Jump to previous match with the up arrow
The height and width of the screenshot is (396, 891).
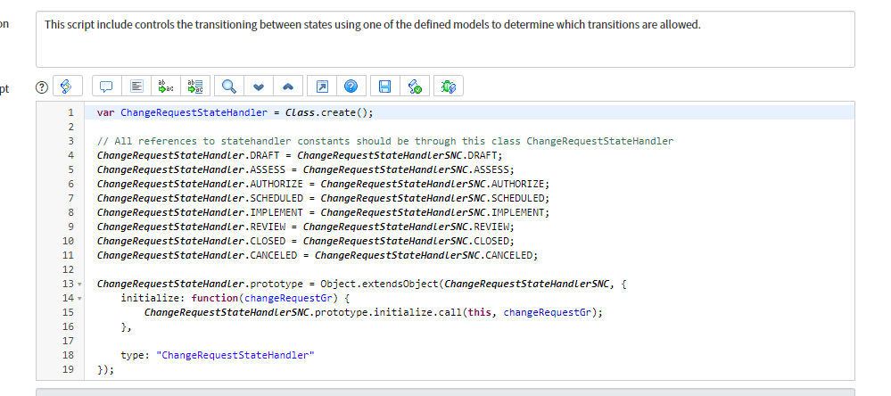pos(287,87)
